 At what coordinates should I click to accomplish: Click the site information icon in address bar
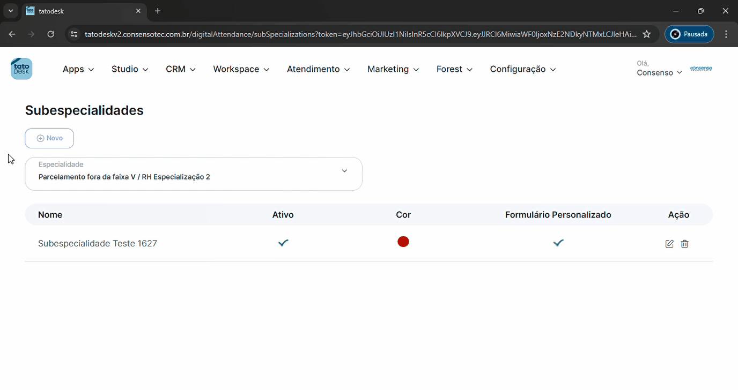pyautogui.click(x=75, y=34)
